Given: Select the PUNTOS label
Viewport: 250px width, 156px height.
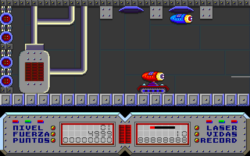Looking at the screenshot, I should (31, 140).
